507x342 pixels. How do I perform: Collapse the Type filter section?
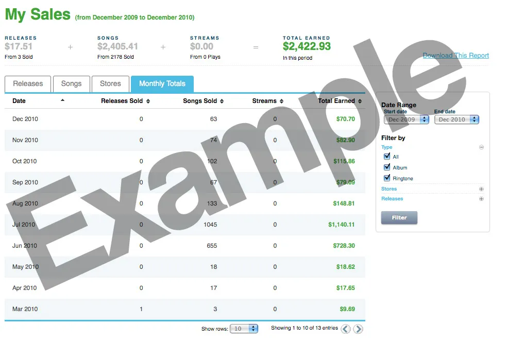tap(481, 147)
